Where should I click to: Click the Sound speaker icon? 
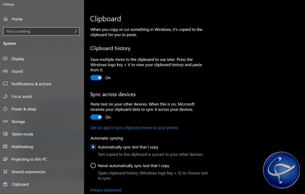click(5, 71)
